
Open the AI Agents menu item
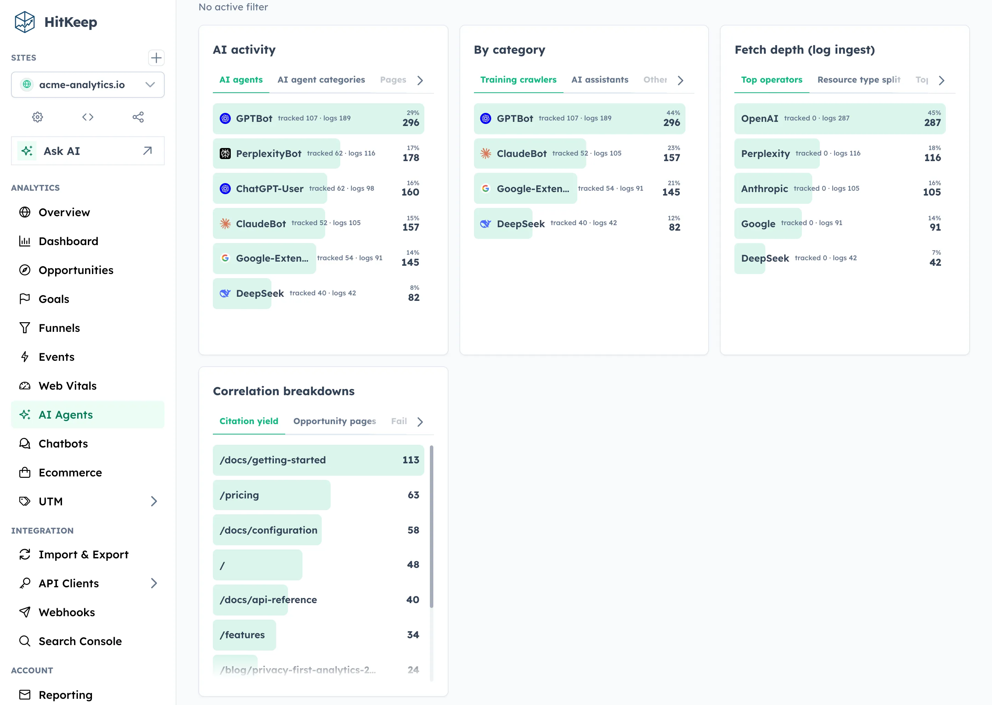click(88, 414)
